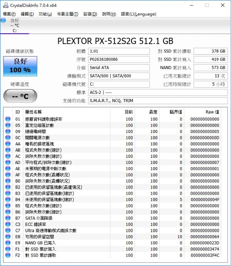231x266 pixels.
Task: Click the 對 SSD 累計讀取 value 378 GB
Action: (211, 51)
